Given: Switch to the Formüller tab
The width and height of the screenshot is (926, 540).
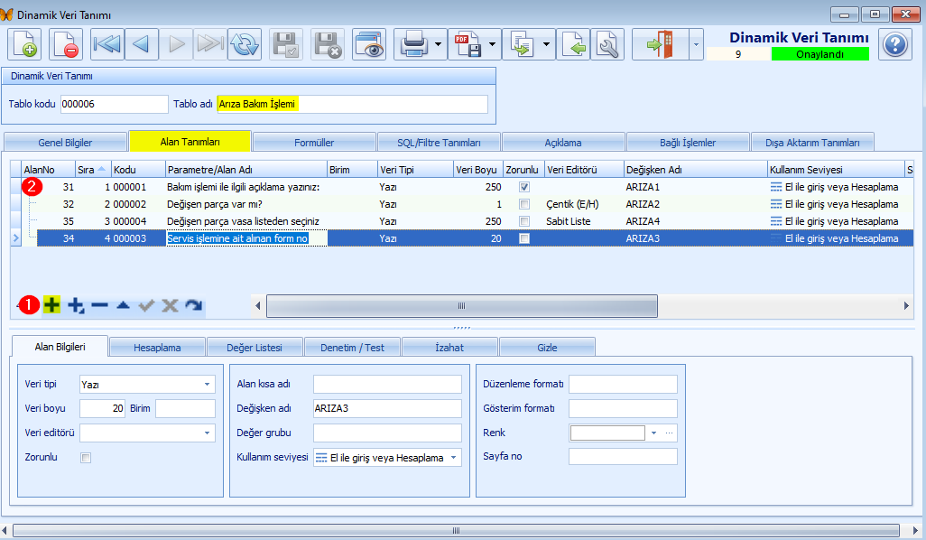Looking at the screenshot, I should pyautogui.click(x=314, y=143).
